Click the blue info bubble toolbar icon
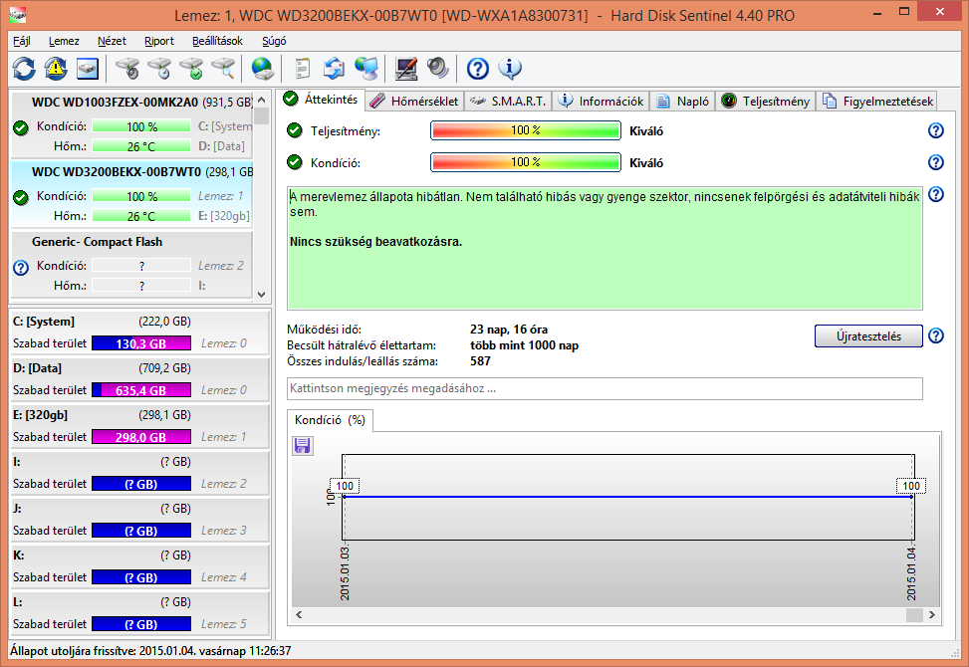The image size is (969, 667). tap(510, 69)
